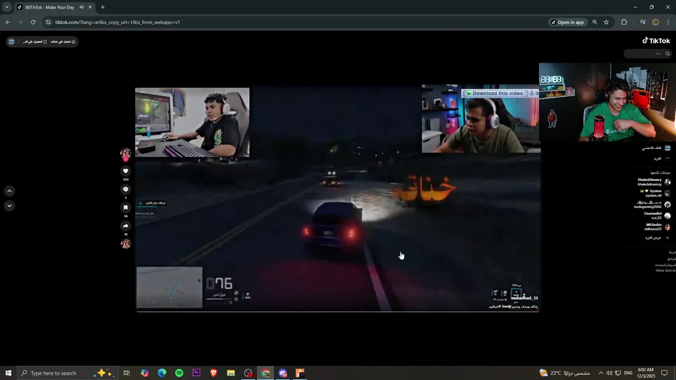Open Chrome profile avatar
Viewport: 676px width, 380px height.
point(656,22)
